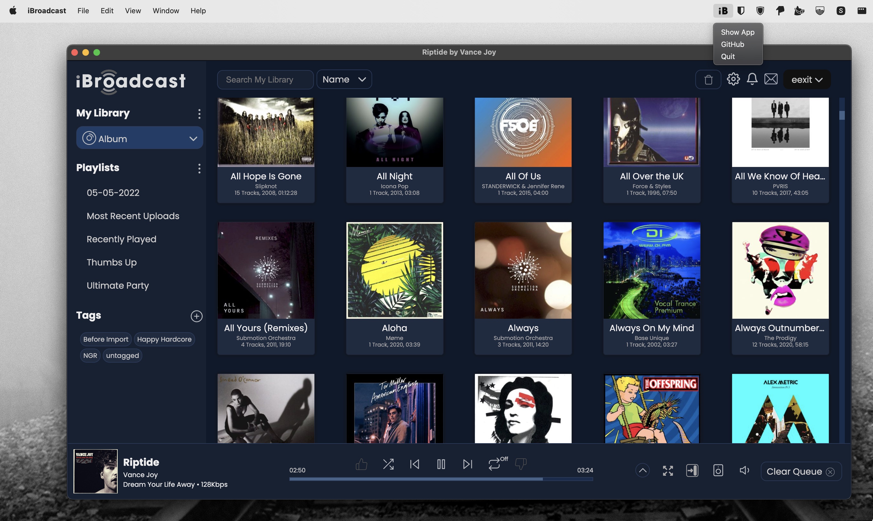Viewport: 873px width, 521px height.
Task: Open the Ultimate Party playlist
Action: (x=118, y=285)
